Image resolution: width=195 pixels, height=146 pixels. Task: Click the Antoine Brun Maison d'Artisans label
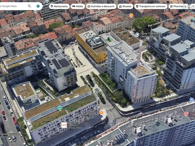coord(90,113)
